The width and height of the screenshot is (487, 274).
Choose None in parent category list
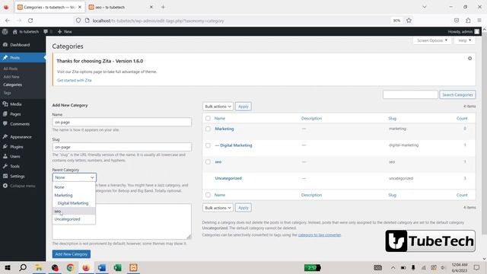click(74, 187)
